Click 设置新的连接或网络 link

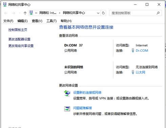click(x=87, y=93)
